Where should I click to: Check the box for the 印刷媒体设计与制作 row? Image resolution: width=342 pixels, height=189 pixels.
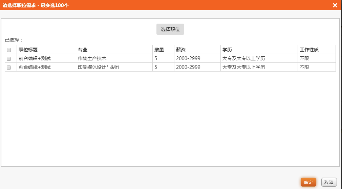point(9,67)
